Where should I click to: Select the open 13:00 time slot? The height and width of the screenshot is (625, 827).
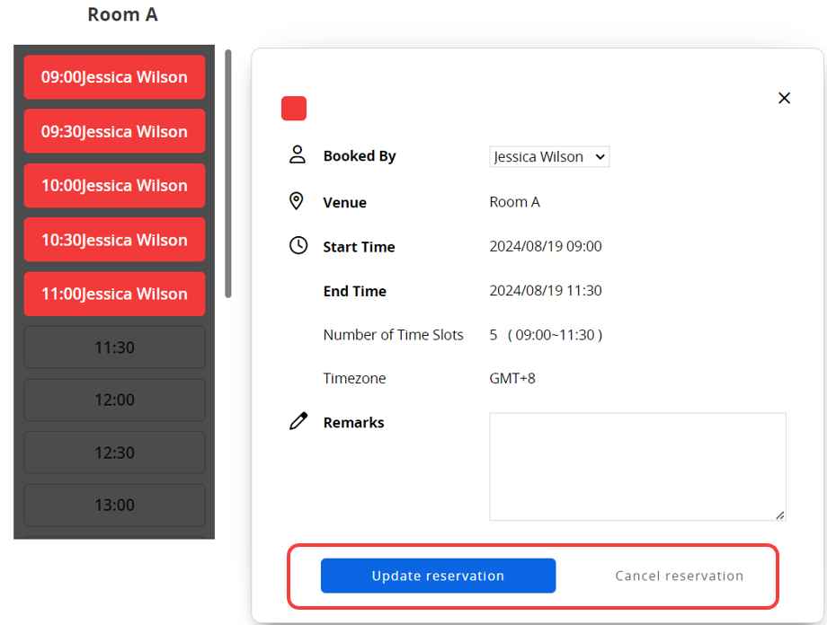pos(114,505)
